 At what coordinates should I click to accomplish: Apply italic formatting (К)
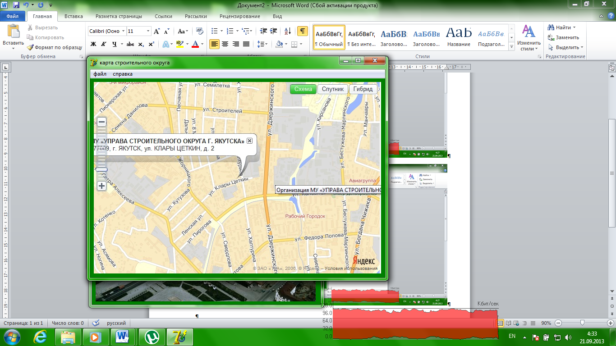[104, 44]
